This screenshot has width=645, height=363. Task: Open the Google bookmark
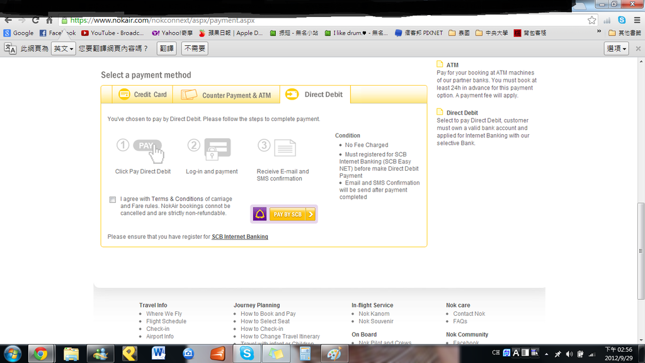[19, 33]
